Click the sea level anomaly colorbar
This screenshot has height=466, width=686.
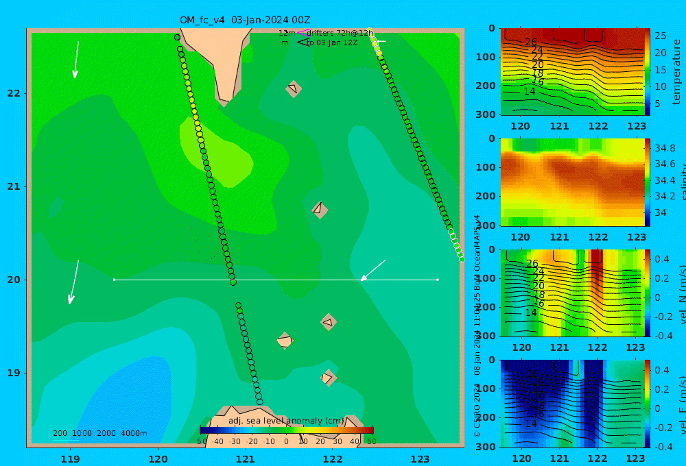pos(287,430)
